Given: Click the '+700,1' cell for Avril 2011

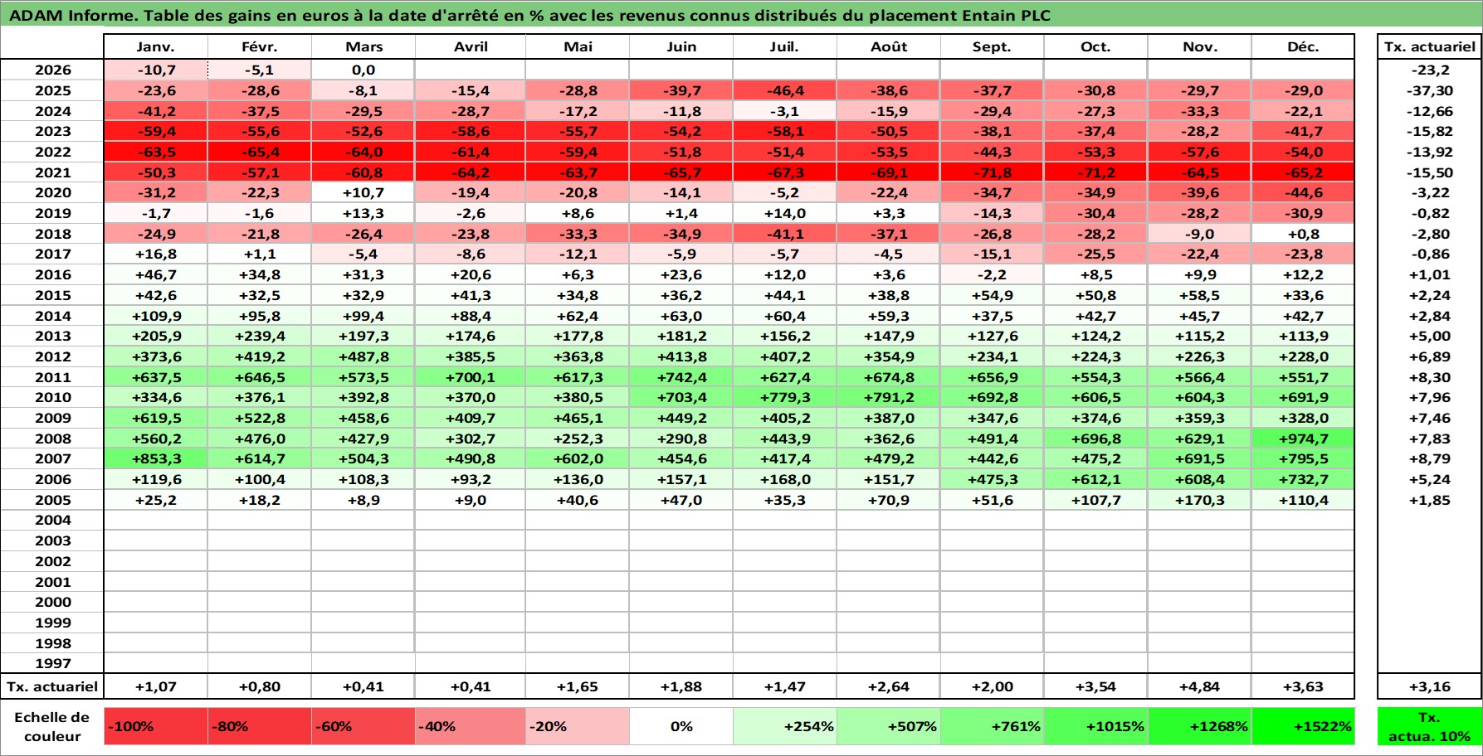Looking at the screenshot, I should [471, 377].
